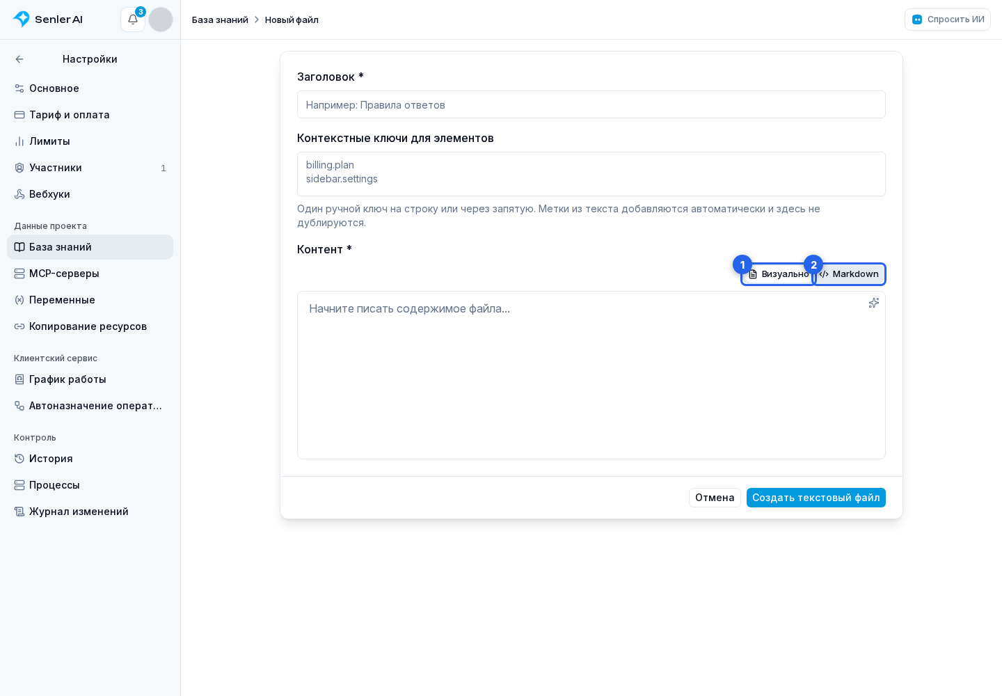
Task: Click Спросить ИИ button
Action: 948,19
